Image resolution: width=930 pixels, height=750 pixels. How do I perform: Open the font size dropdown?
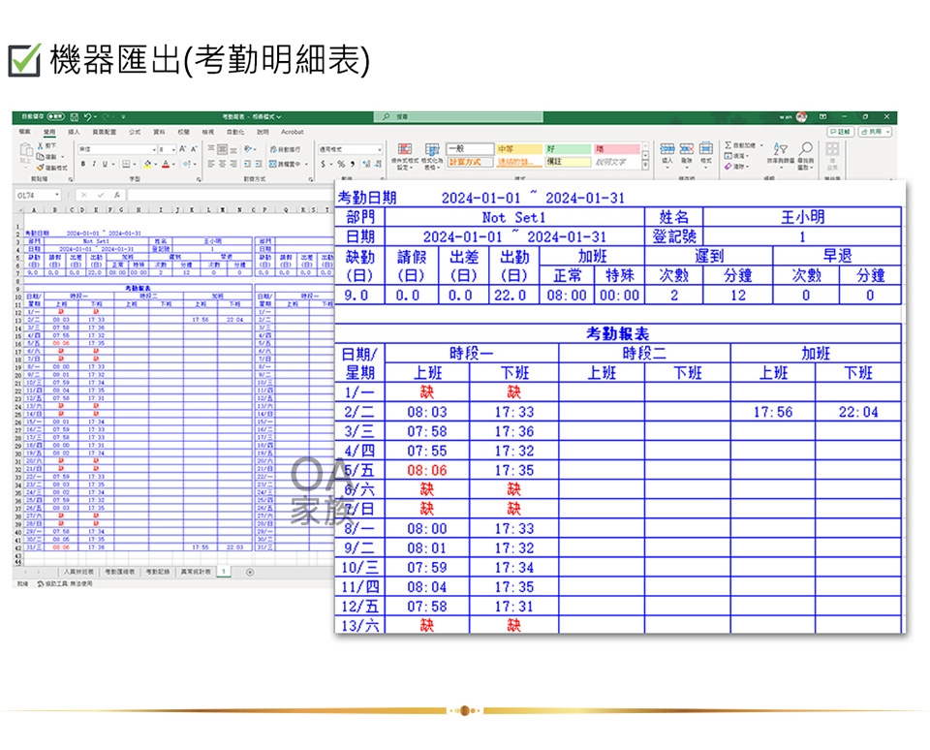tap(172, 149)
